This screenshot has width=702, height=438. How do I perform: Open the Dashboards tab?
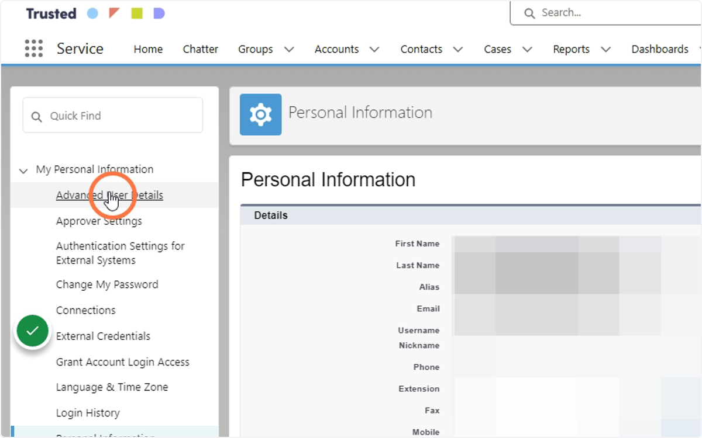(660, 49)
